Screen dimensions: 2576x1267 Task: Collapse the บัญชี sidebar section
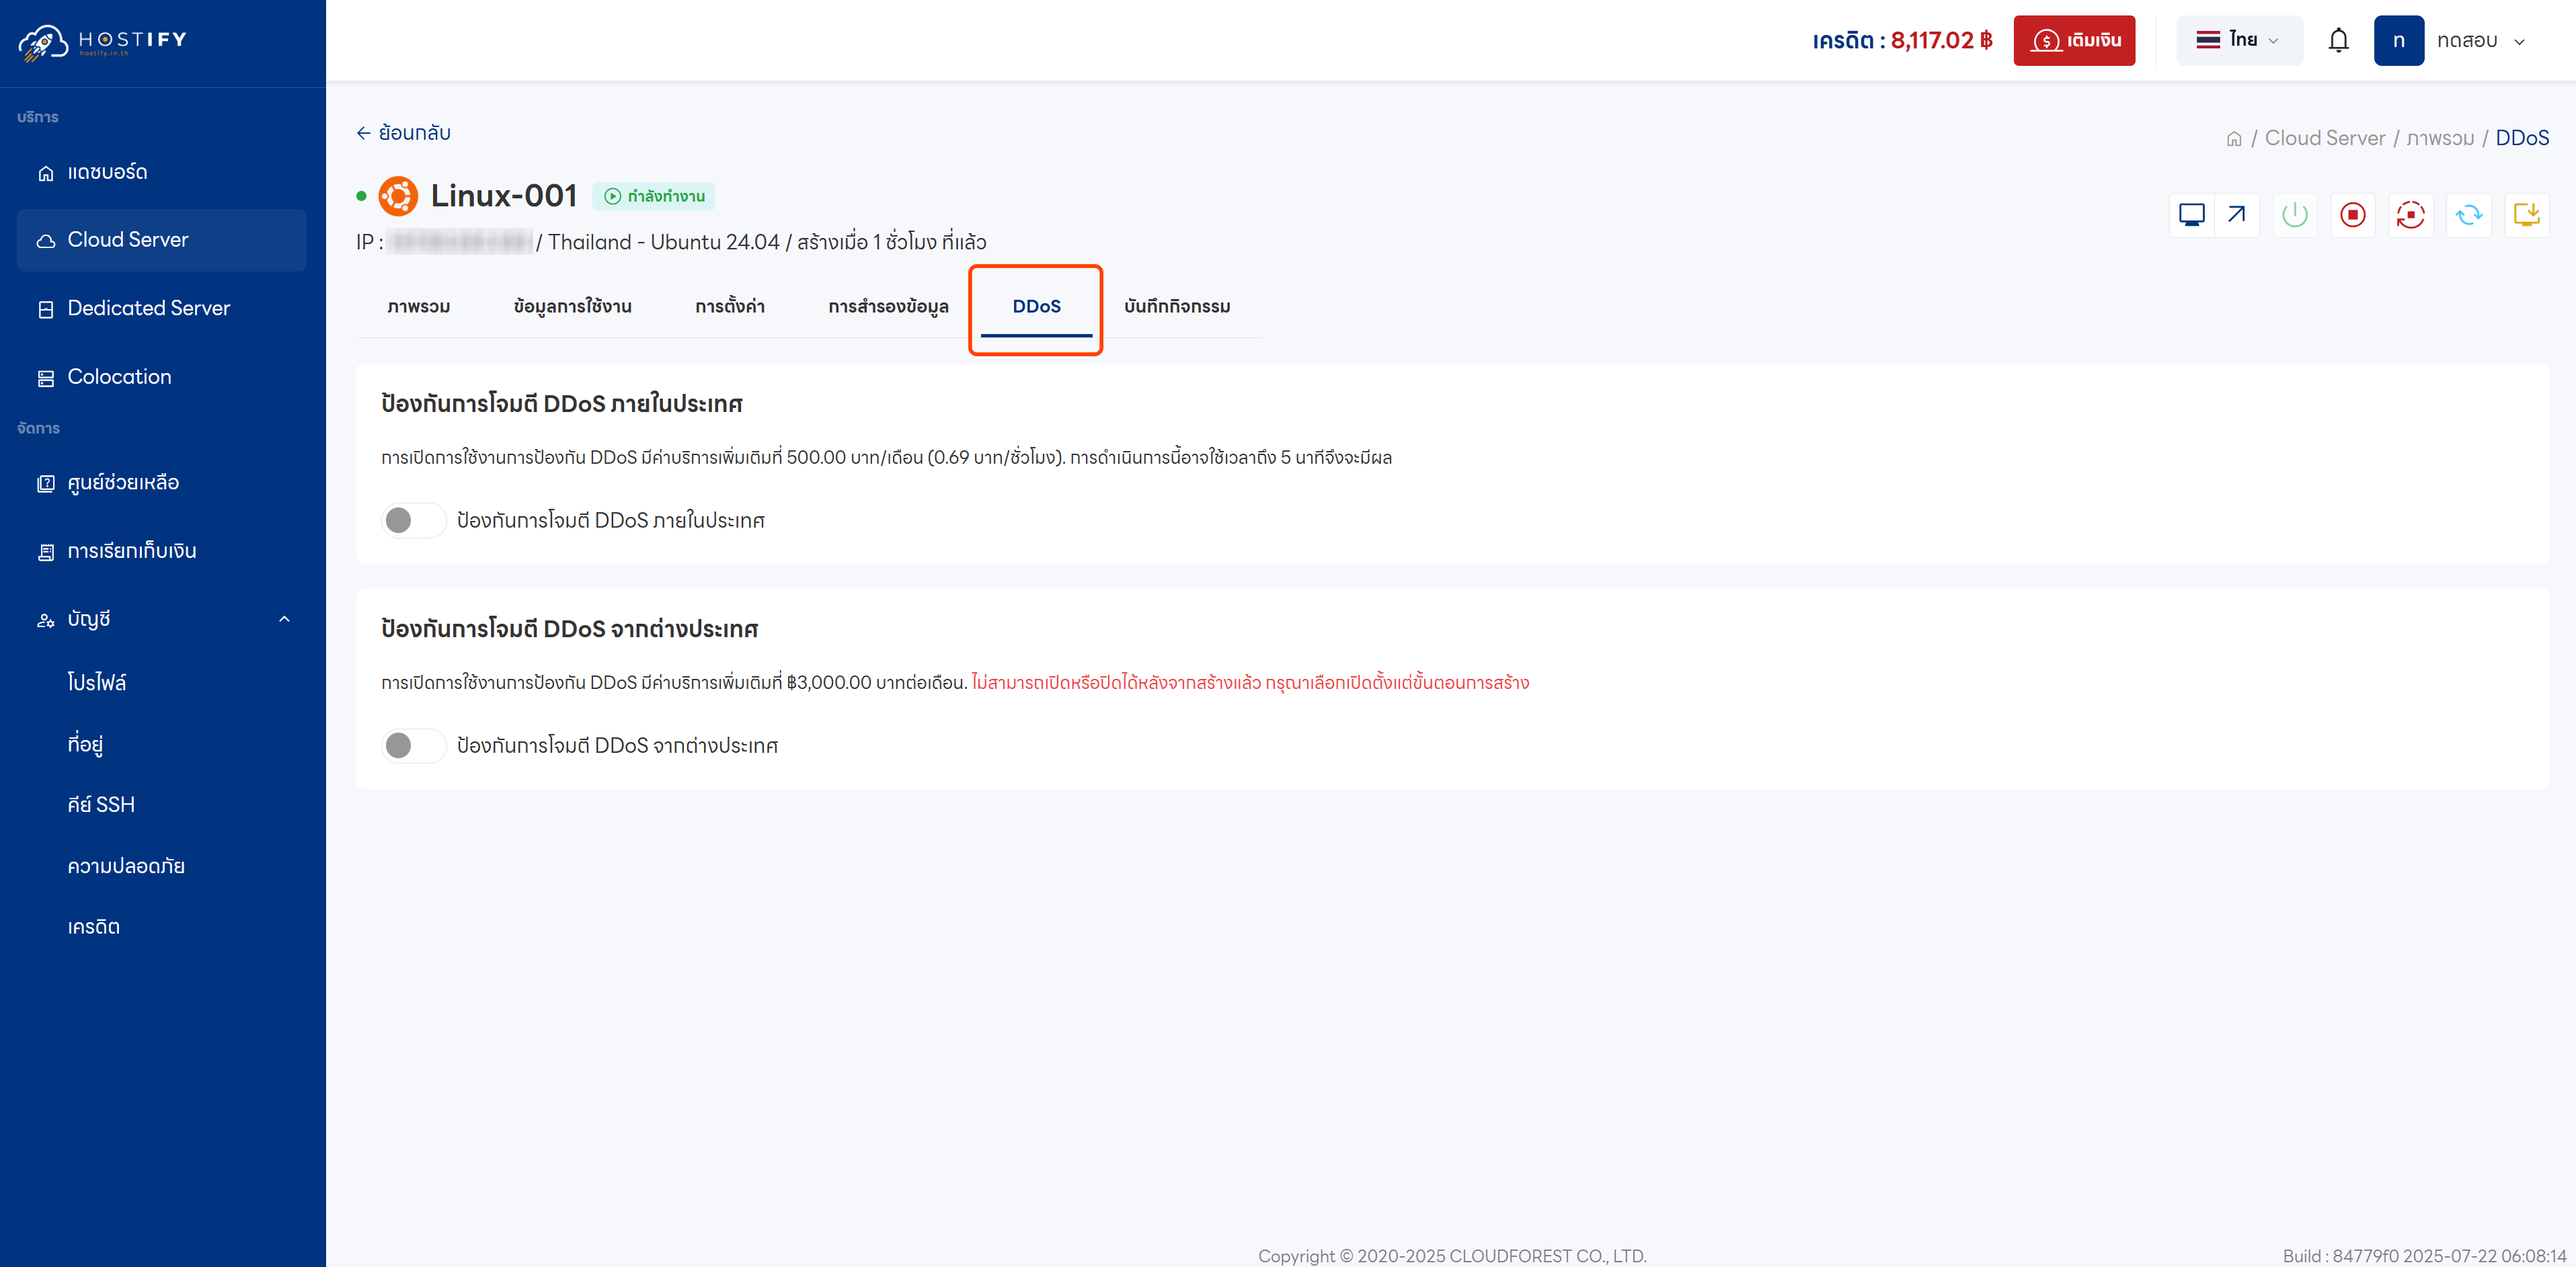pos(284,619)
